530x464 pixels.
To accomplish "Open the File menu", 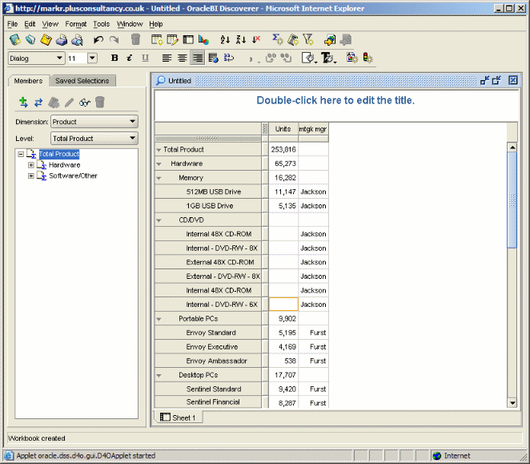I will point(12,24).
